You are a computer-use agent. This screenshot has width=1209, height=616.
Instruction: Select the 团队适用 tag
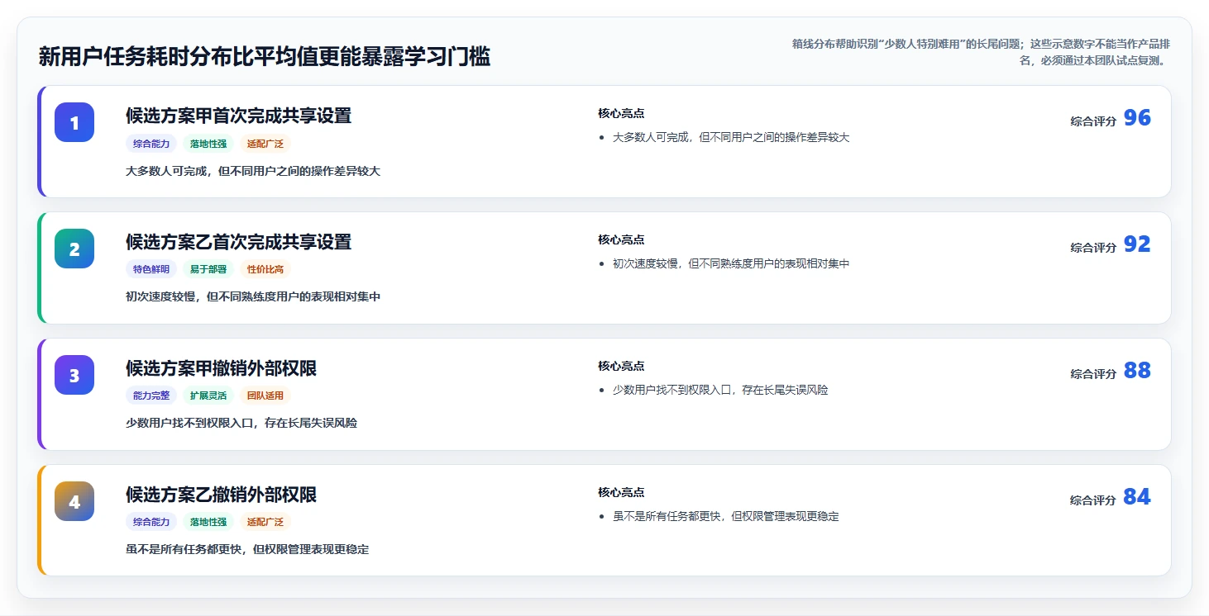[265, 396]
